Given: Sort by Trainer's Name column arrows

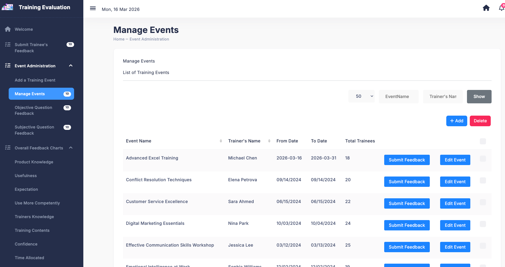Looking at the screenshot, I should (269, 141).
